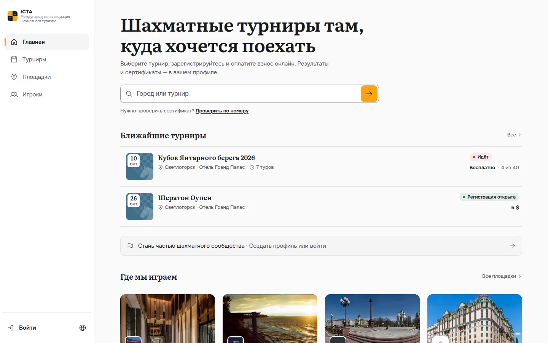Go to the Турниры section

coord(47,59)
